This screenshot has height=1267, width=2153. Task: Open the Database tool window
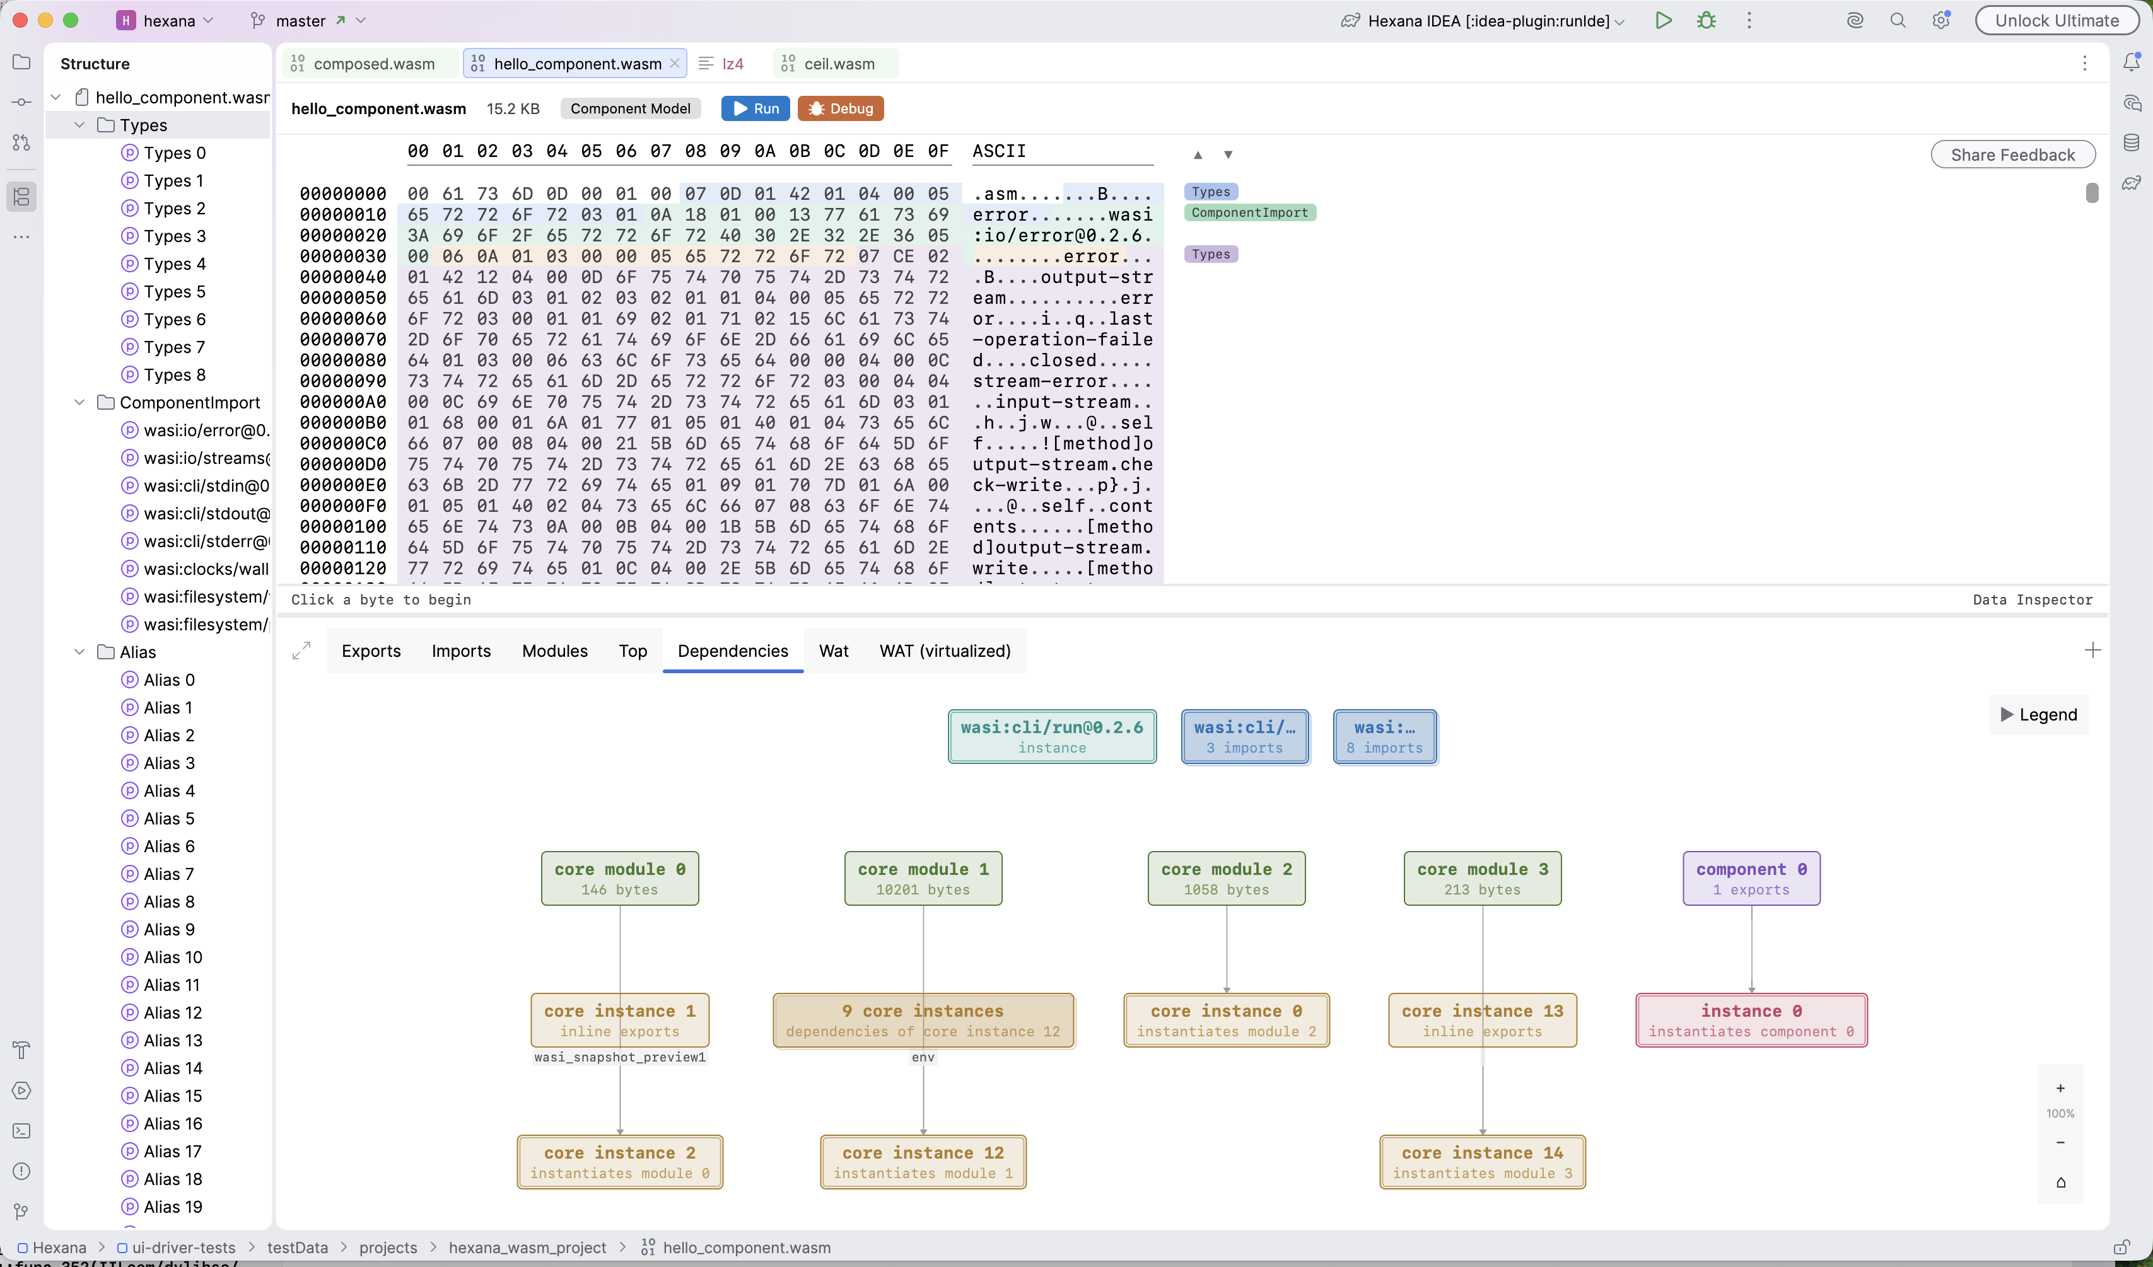tap(2132, 142)
